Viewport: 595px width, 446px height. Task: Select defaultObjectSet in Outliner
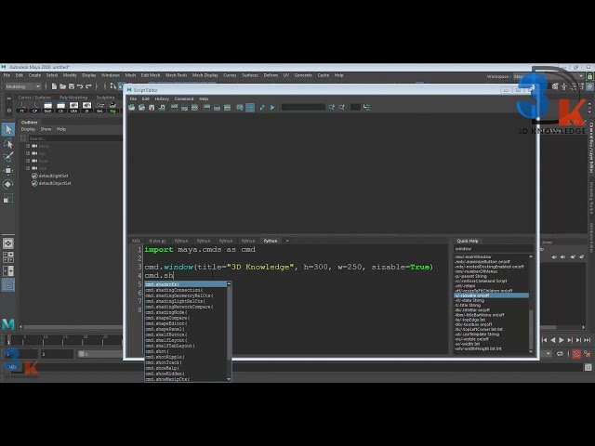pyautogui.click(x=55, y=183)
